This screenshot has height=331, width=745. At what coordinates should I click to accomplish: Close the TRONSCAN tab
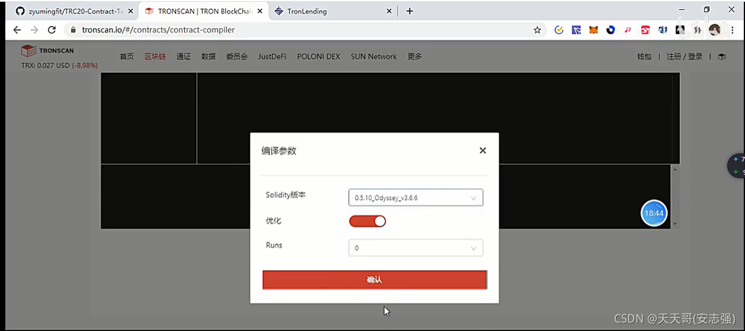point(259,11)
